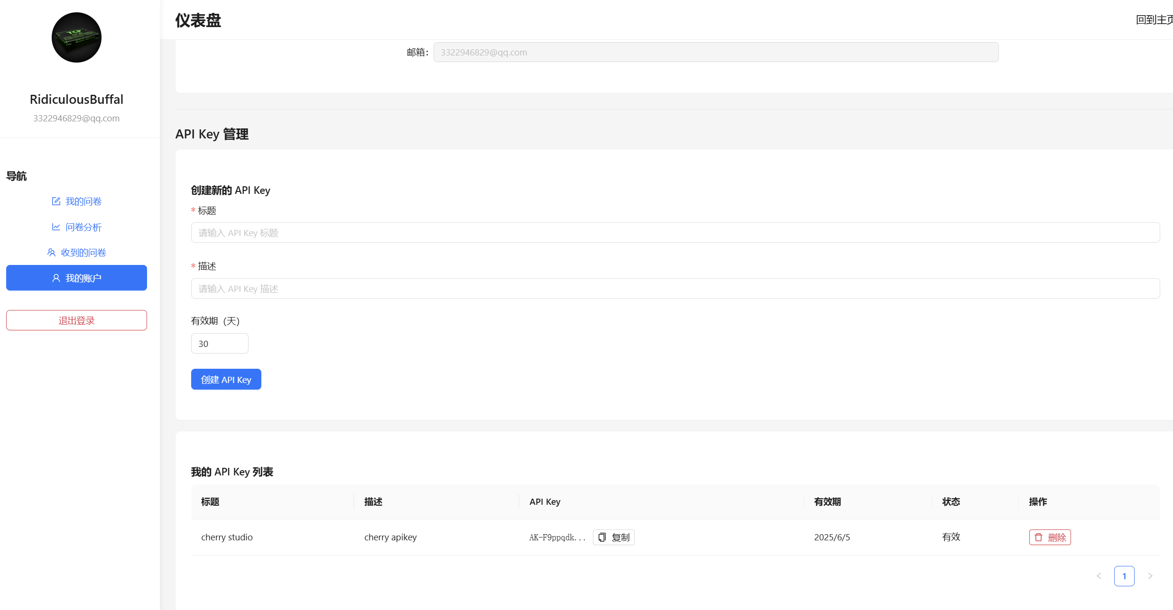
Task: Focus the API Key 描述 input
Action: coord(675,289)
